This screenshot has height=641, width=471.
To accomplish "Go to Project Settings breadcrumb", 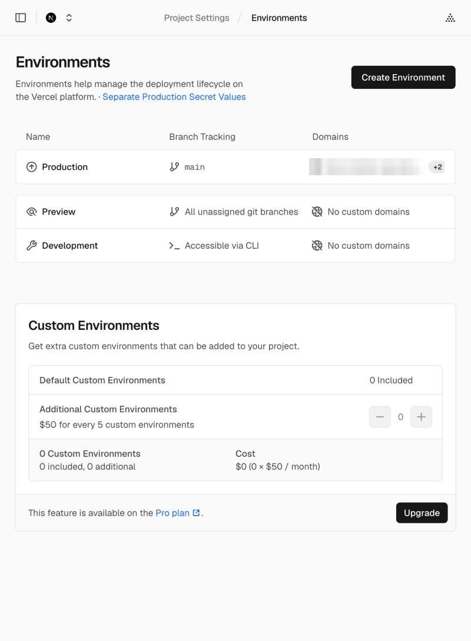I will [x=197, y=18].
